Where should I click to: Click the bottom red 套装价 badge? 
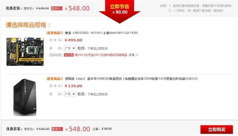tap(57, 129)
